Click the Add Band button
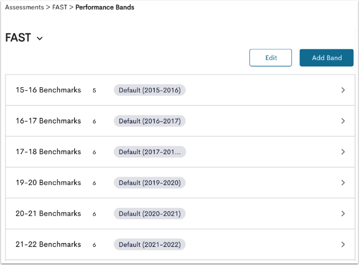This screenshot has height=265, width=359. (x=326, y=58)
